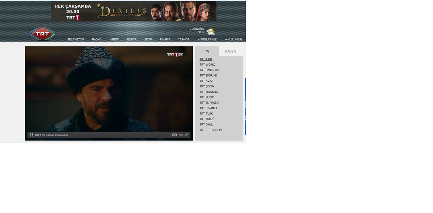
Task: Expand the Sitelerimiz dropdown menu
Action: [207, 39]
